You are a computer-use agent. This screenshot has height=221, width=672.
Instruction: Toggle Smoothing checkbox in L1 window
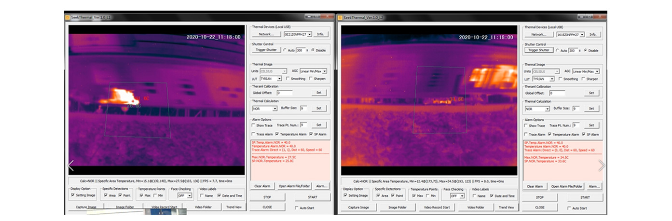pyautogui.click(x=288, y=79)
